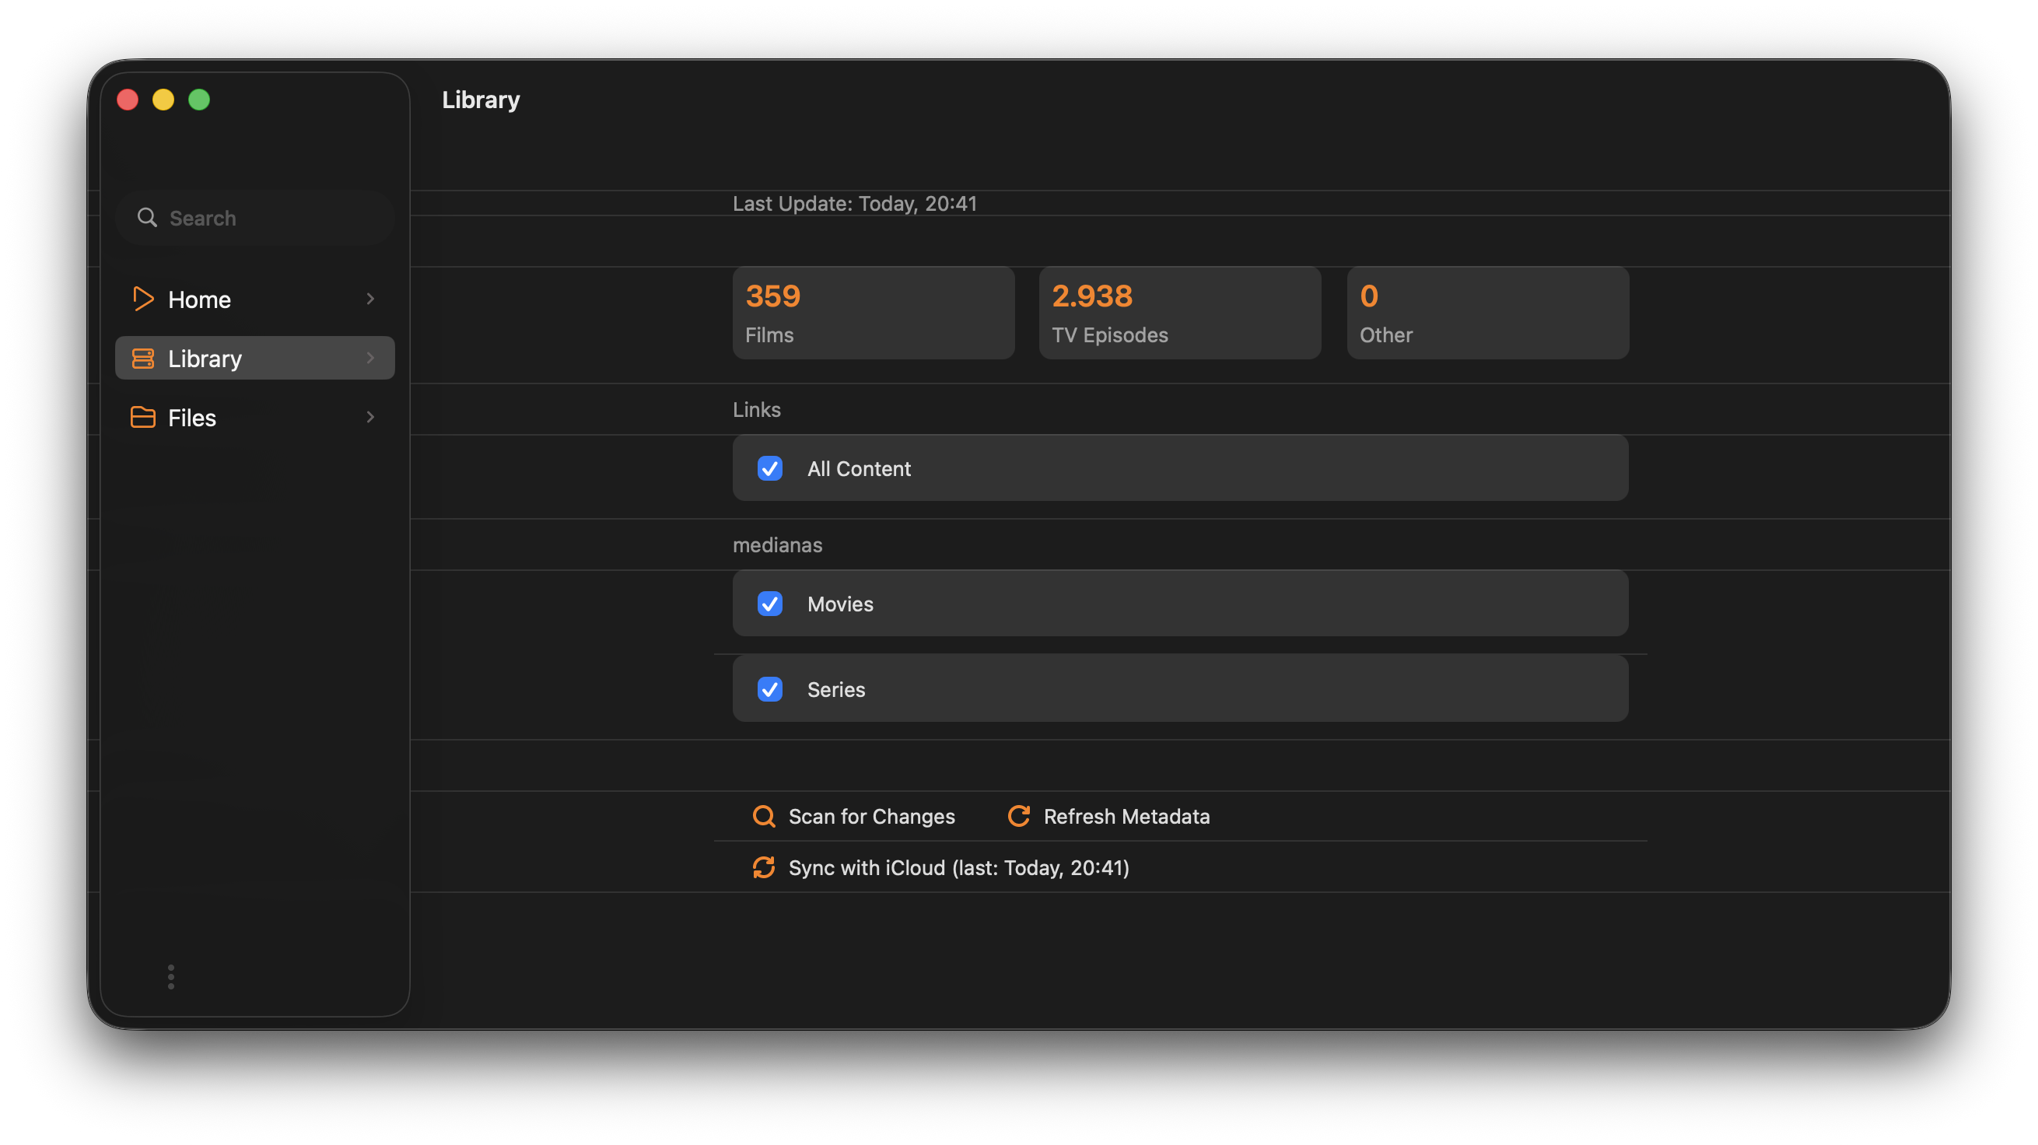Expand the Home chevron arrow
This screenshot has height=1145, width=2038.
(370, 299)
